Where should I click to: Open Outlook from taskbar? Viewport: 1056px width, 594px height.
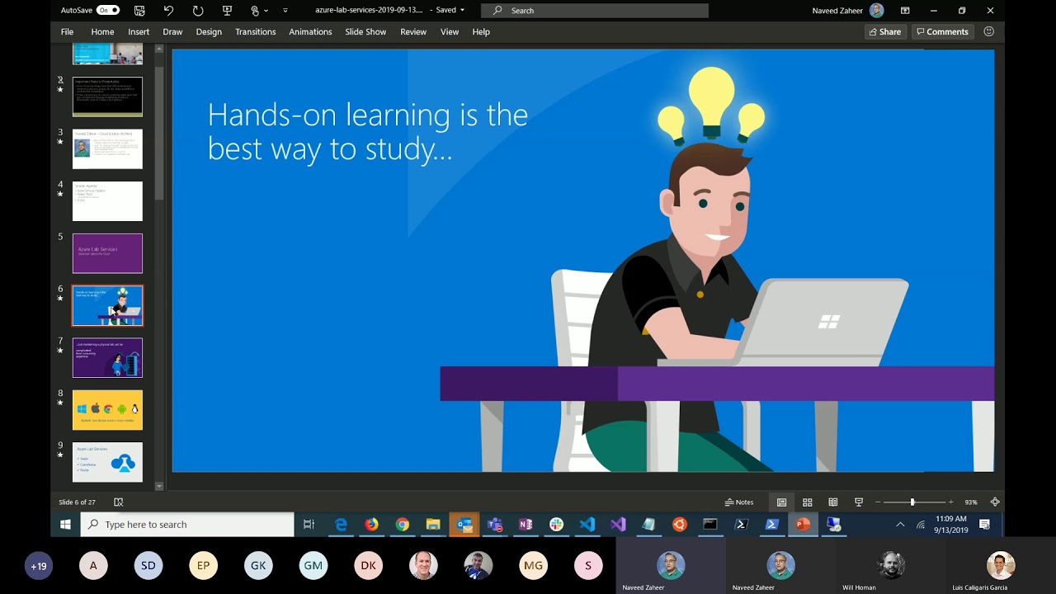(x=464, y=524)
